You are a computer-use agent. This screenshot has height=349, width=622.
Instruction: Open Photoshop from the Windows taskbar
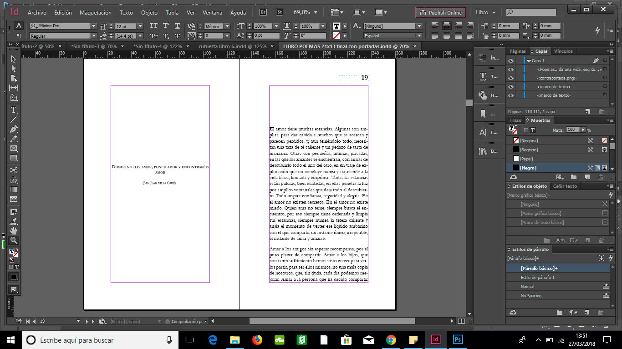(458, 339)
